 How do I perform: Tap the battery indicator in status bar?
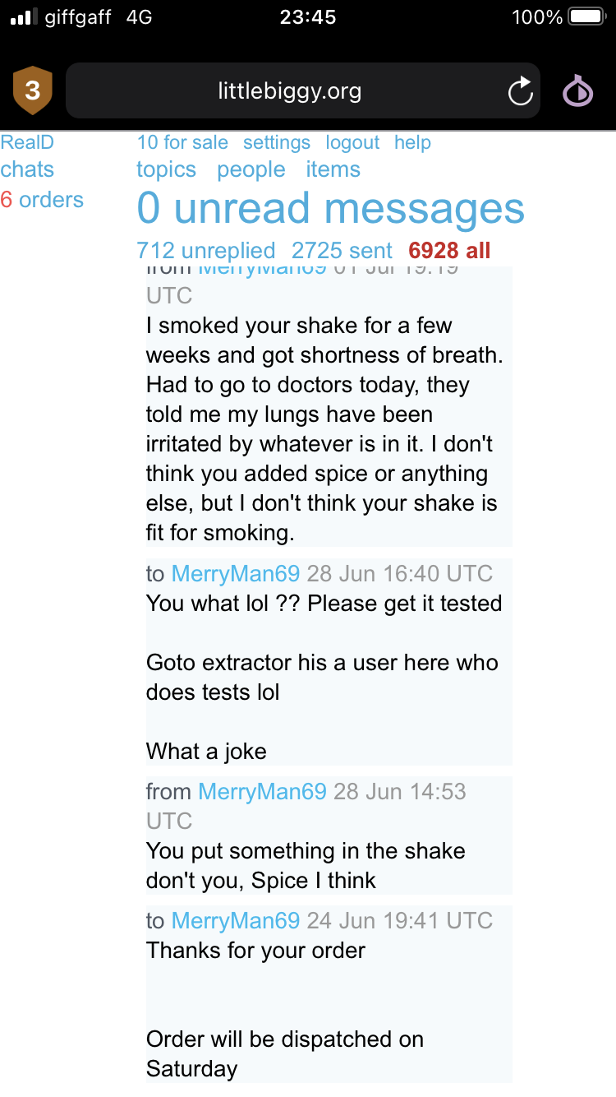(x=586, y=17)
